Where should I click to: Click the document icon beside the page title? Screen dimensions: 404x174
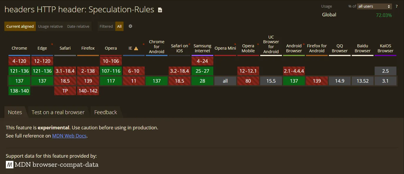160,9
